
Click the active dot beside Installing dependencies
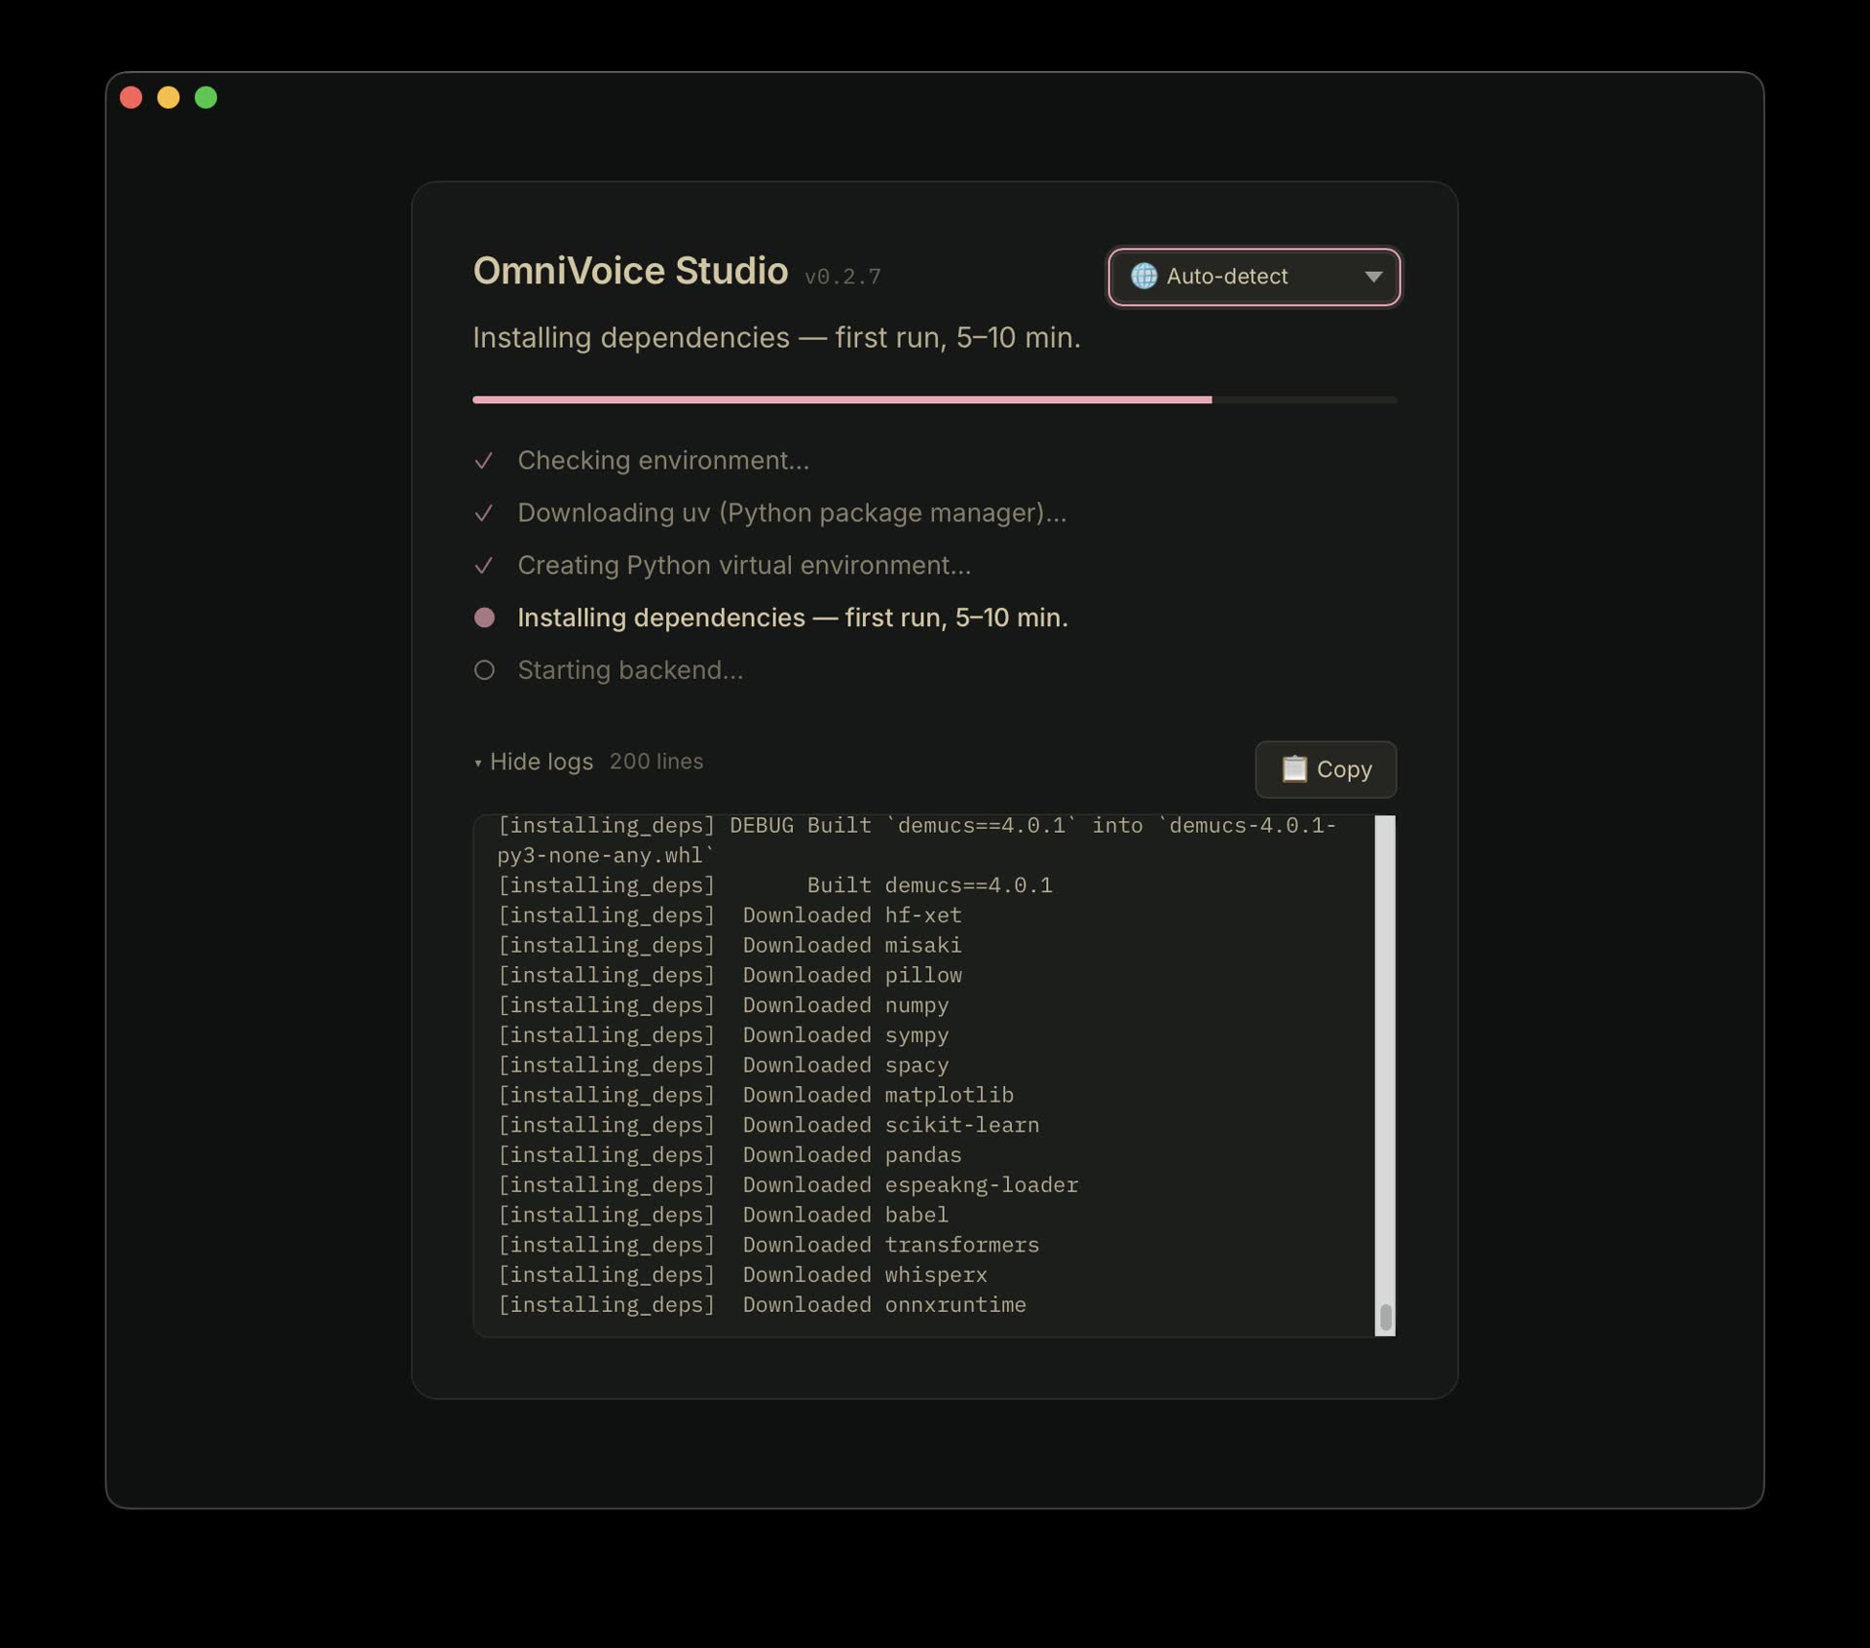pos(484,618)
